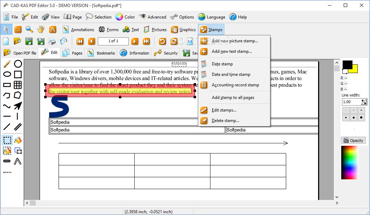
Task: Choose Add new picture stamp
Action: 234,41
